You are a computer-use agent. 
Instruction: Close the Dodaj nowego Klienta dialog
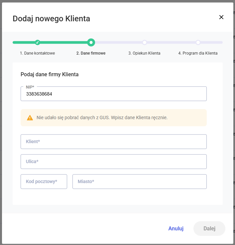(x=221, y=17)
